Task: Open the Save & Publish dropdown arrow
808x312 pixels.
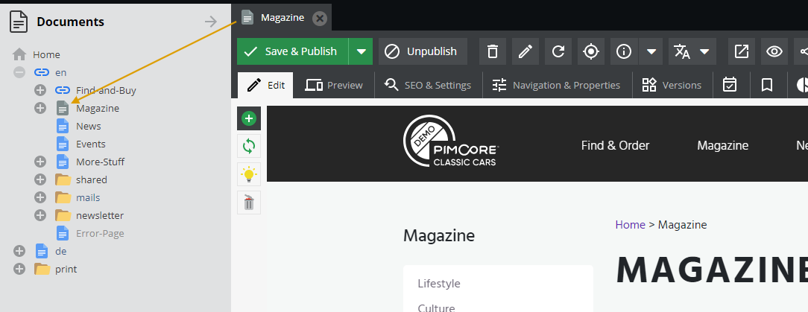Action: pyautogui.click(x=361, y=51)
